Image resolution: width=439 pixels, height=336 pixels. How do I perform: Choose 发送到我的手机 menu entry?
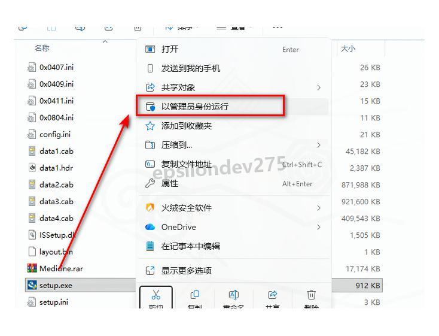click(x=233, y=68)
